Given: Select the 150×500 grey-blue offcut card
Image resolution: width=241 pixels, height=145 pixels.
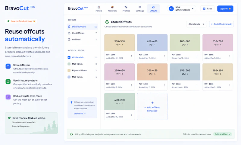Looking at the screenshot, I should [x=185, y=77].
